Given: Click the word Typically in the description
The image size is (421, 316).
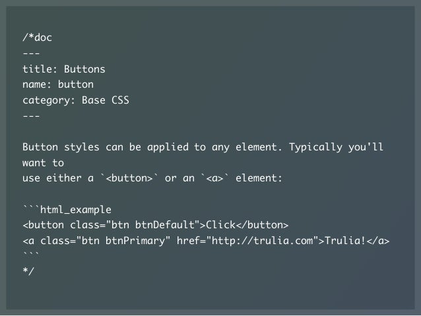Looking at the screenshot, I should tap(315, 147).
